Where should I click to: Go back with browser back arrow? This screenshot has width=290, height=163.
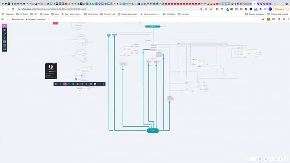3,9
